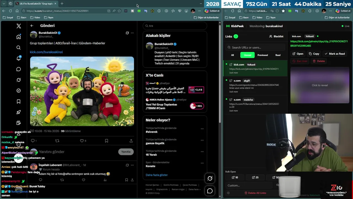Screen dimensions: 353x199
Task: Open more options on İnşallah Laborant reply
Action: [x=132, y=165]
